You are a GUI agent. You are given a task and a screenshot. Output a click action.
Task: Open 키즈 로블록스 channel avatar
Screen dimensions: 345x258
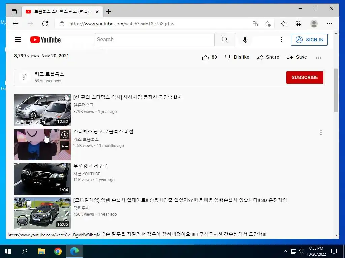pos(24,77)
